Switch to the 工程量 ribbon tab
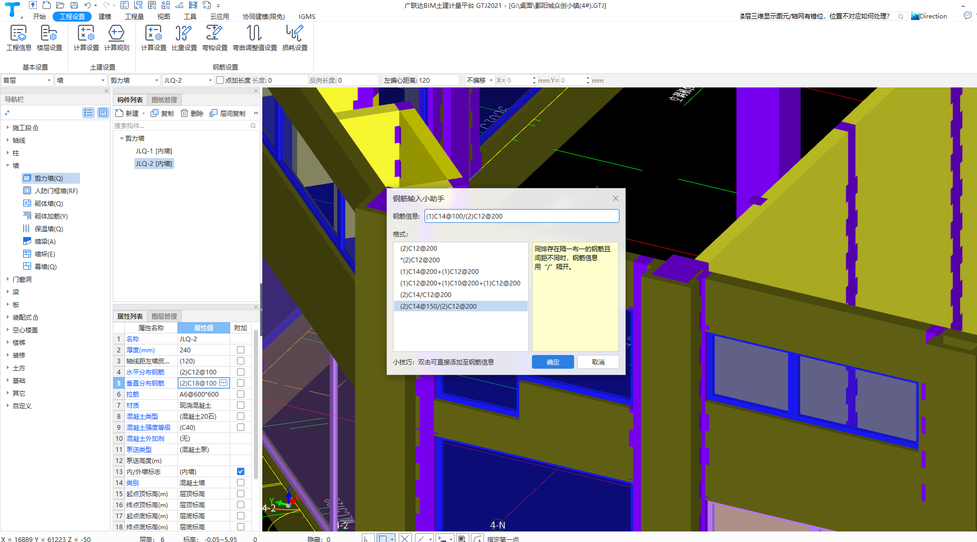 tap(134, 16)
